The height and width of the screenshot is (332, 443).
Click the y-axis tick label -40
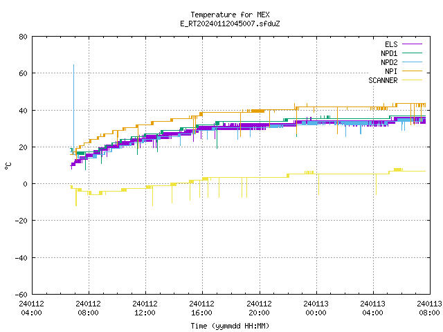[21, 258]
